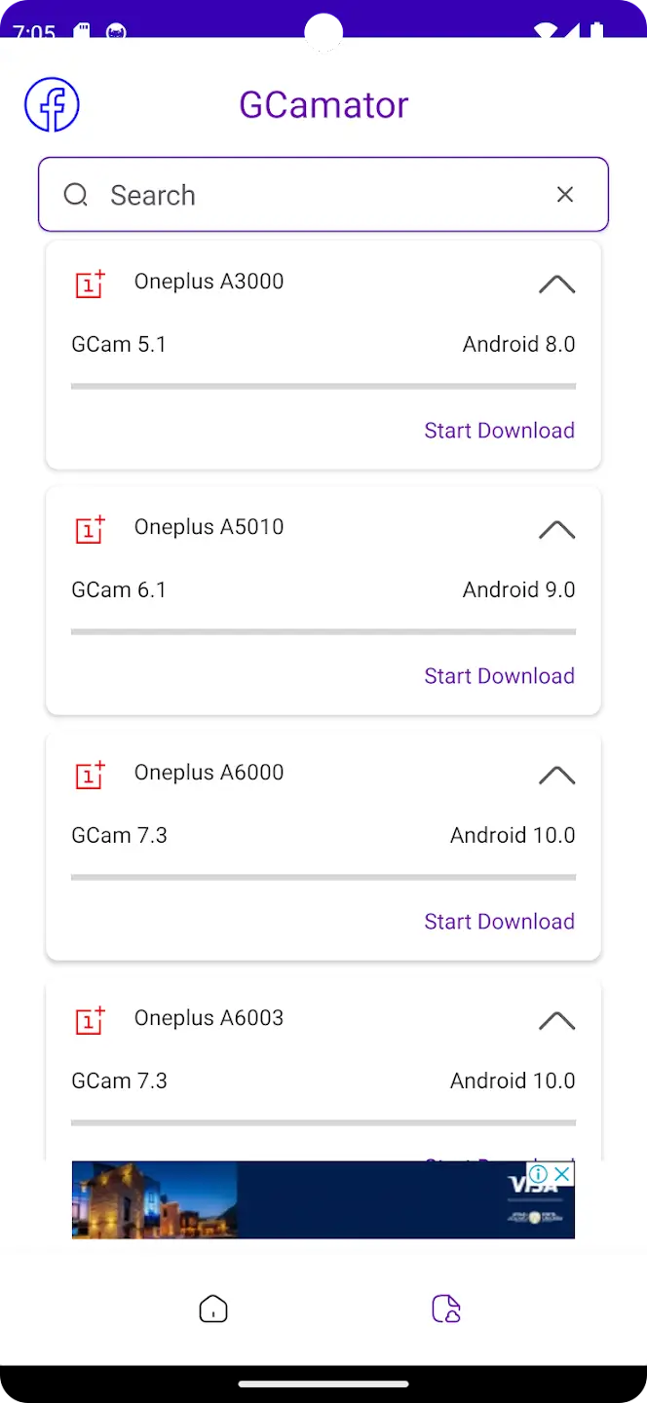This screenshot has height=1403, width=647.
Task: Click the A3000 download progress bar
Action: click(x=323, y=386)
